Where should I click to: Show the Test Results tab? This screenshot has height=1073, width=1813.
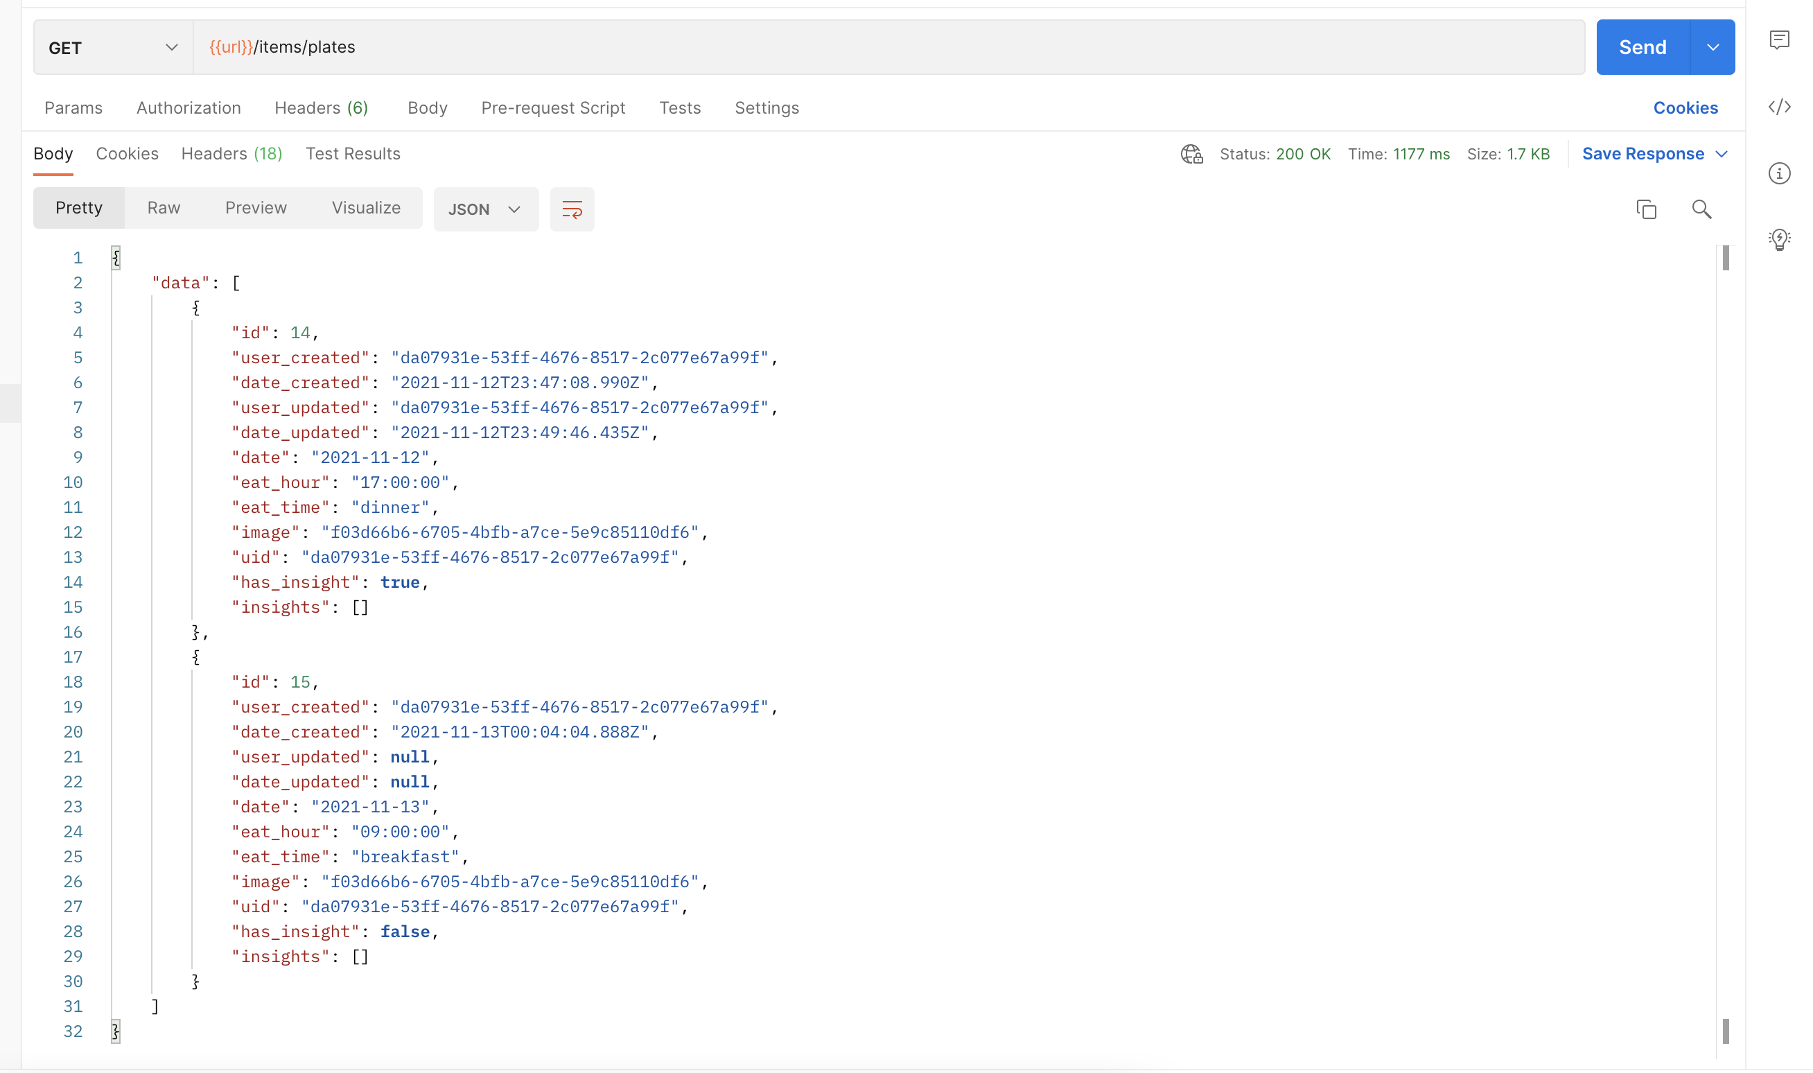(353, 154)
